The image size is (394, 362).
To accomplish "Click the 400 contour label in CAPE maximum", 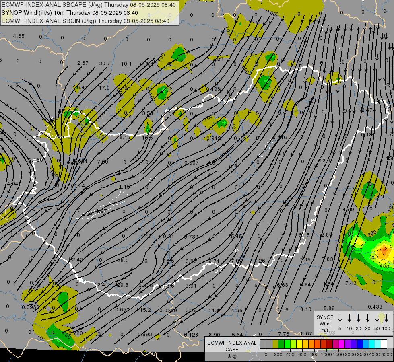I will click(x=384, y=266).
